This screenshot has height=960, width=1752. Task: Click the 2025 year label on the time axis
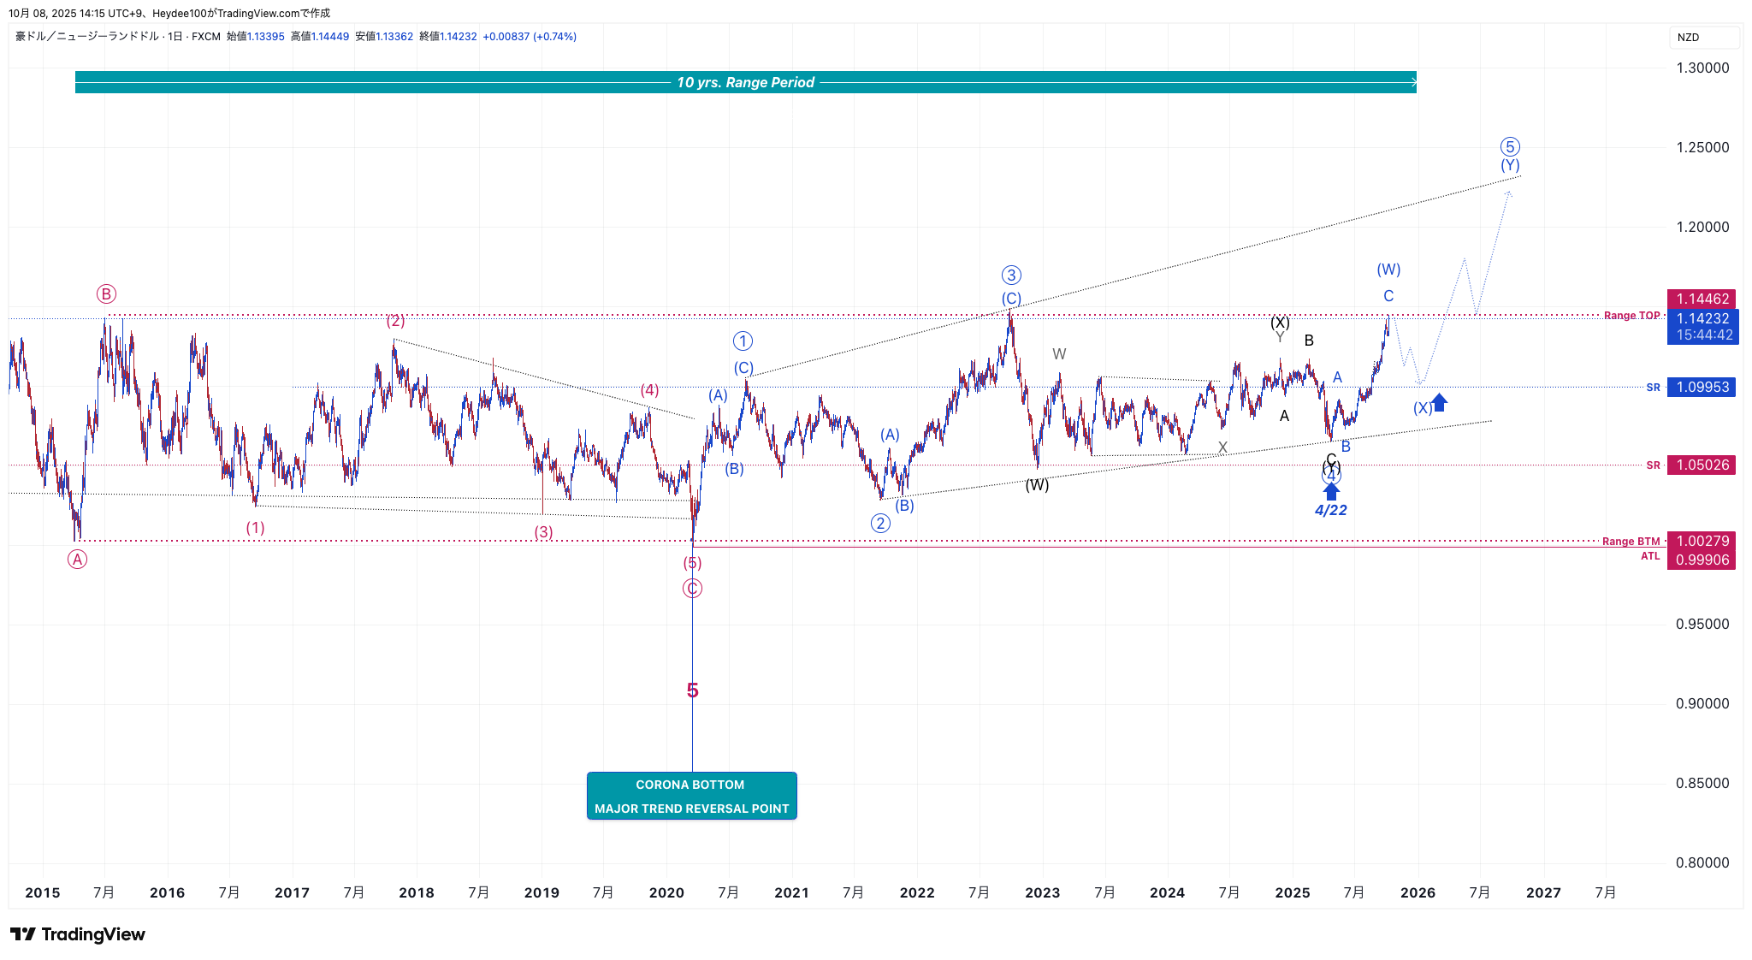click(x=1293, y=892)
